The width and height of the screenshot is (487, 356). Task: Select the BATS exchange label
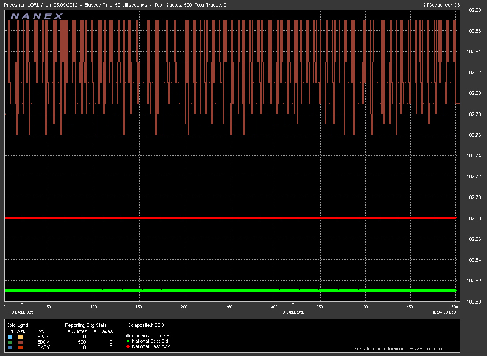pos(43,337)
